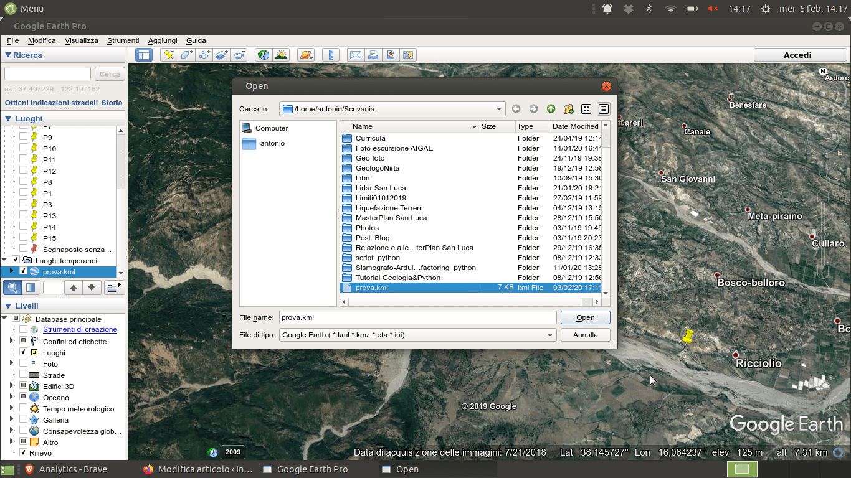This screenshot has width=851, height=478.
Task: Click the Open button in dialog
Action: click(x=586, y=317)
